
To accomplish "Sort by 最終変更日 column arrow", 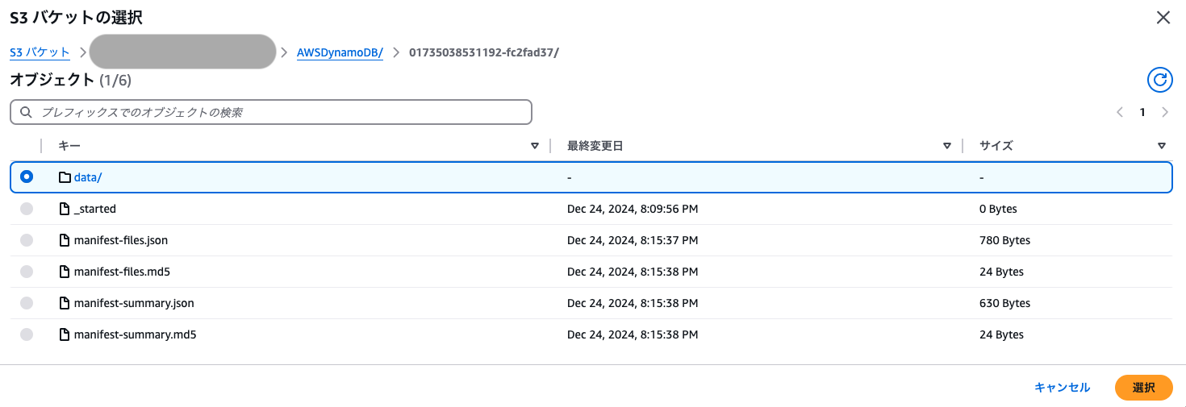I will point(947,146).
